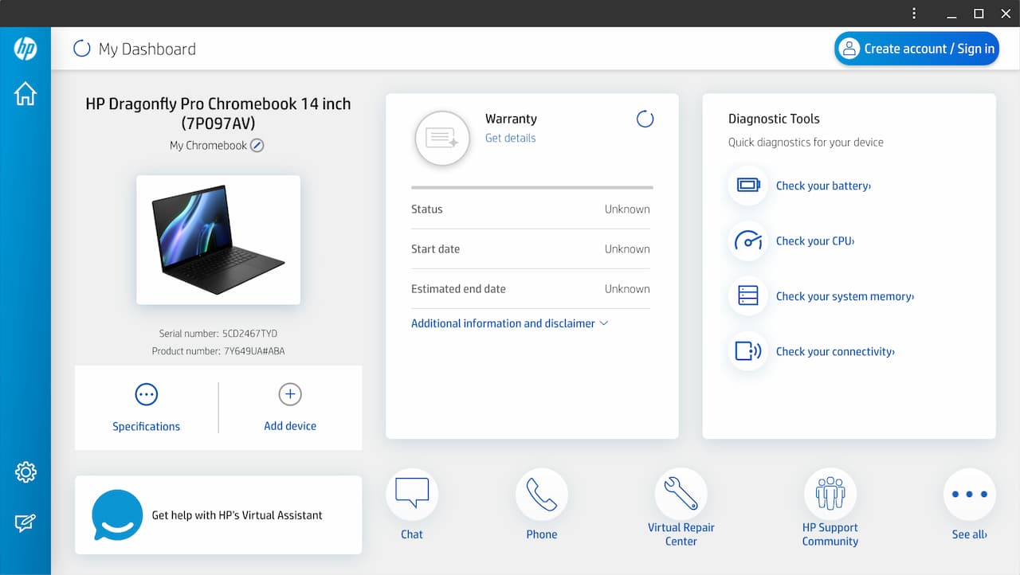Click the Chromebook product image

point(218,240)
